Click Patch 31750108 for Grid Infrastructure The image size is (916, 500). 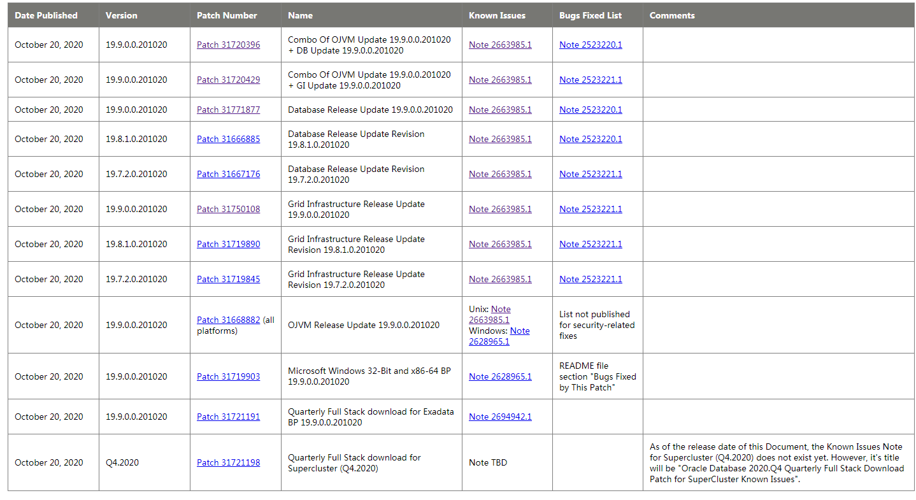point(228,209)
